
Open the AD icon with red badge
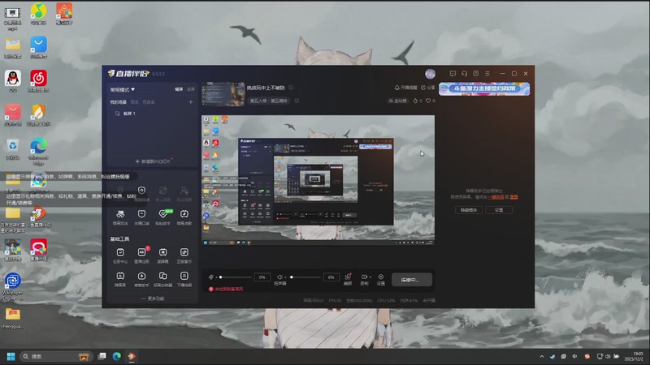(141, 252)
